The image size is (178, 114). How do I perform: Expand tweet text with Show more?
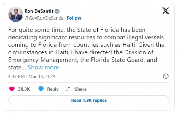click(x=43, y=67)
